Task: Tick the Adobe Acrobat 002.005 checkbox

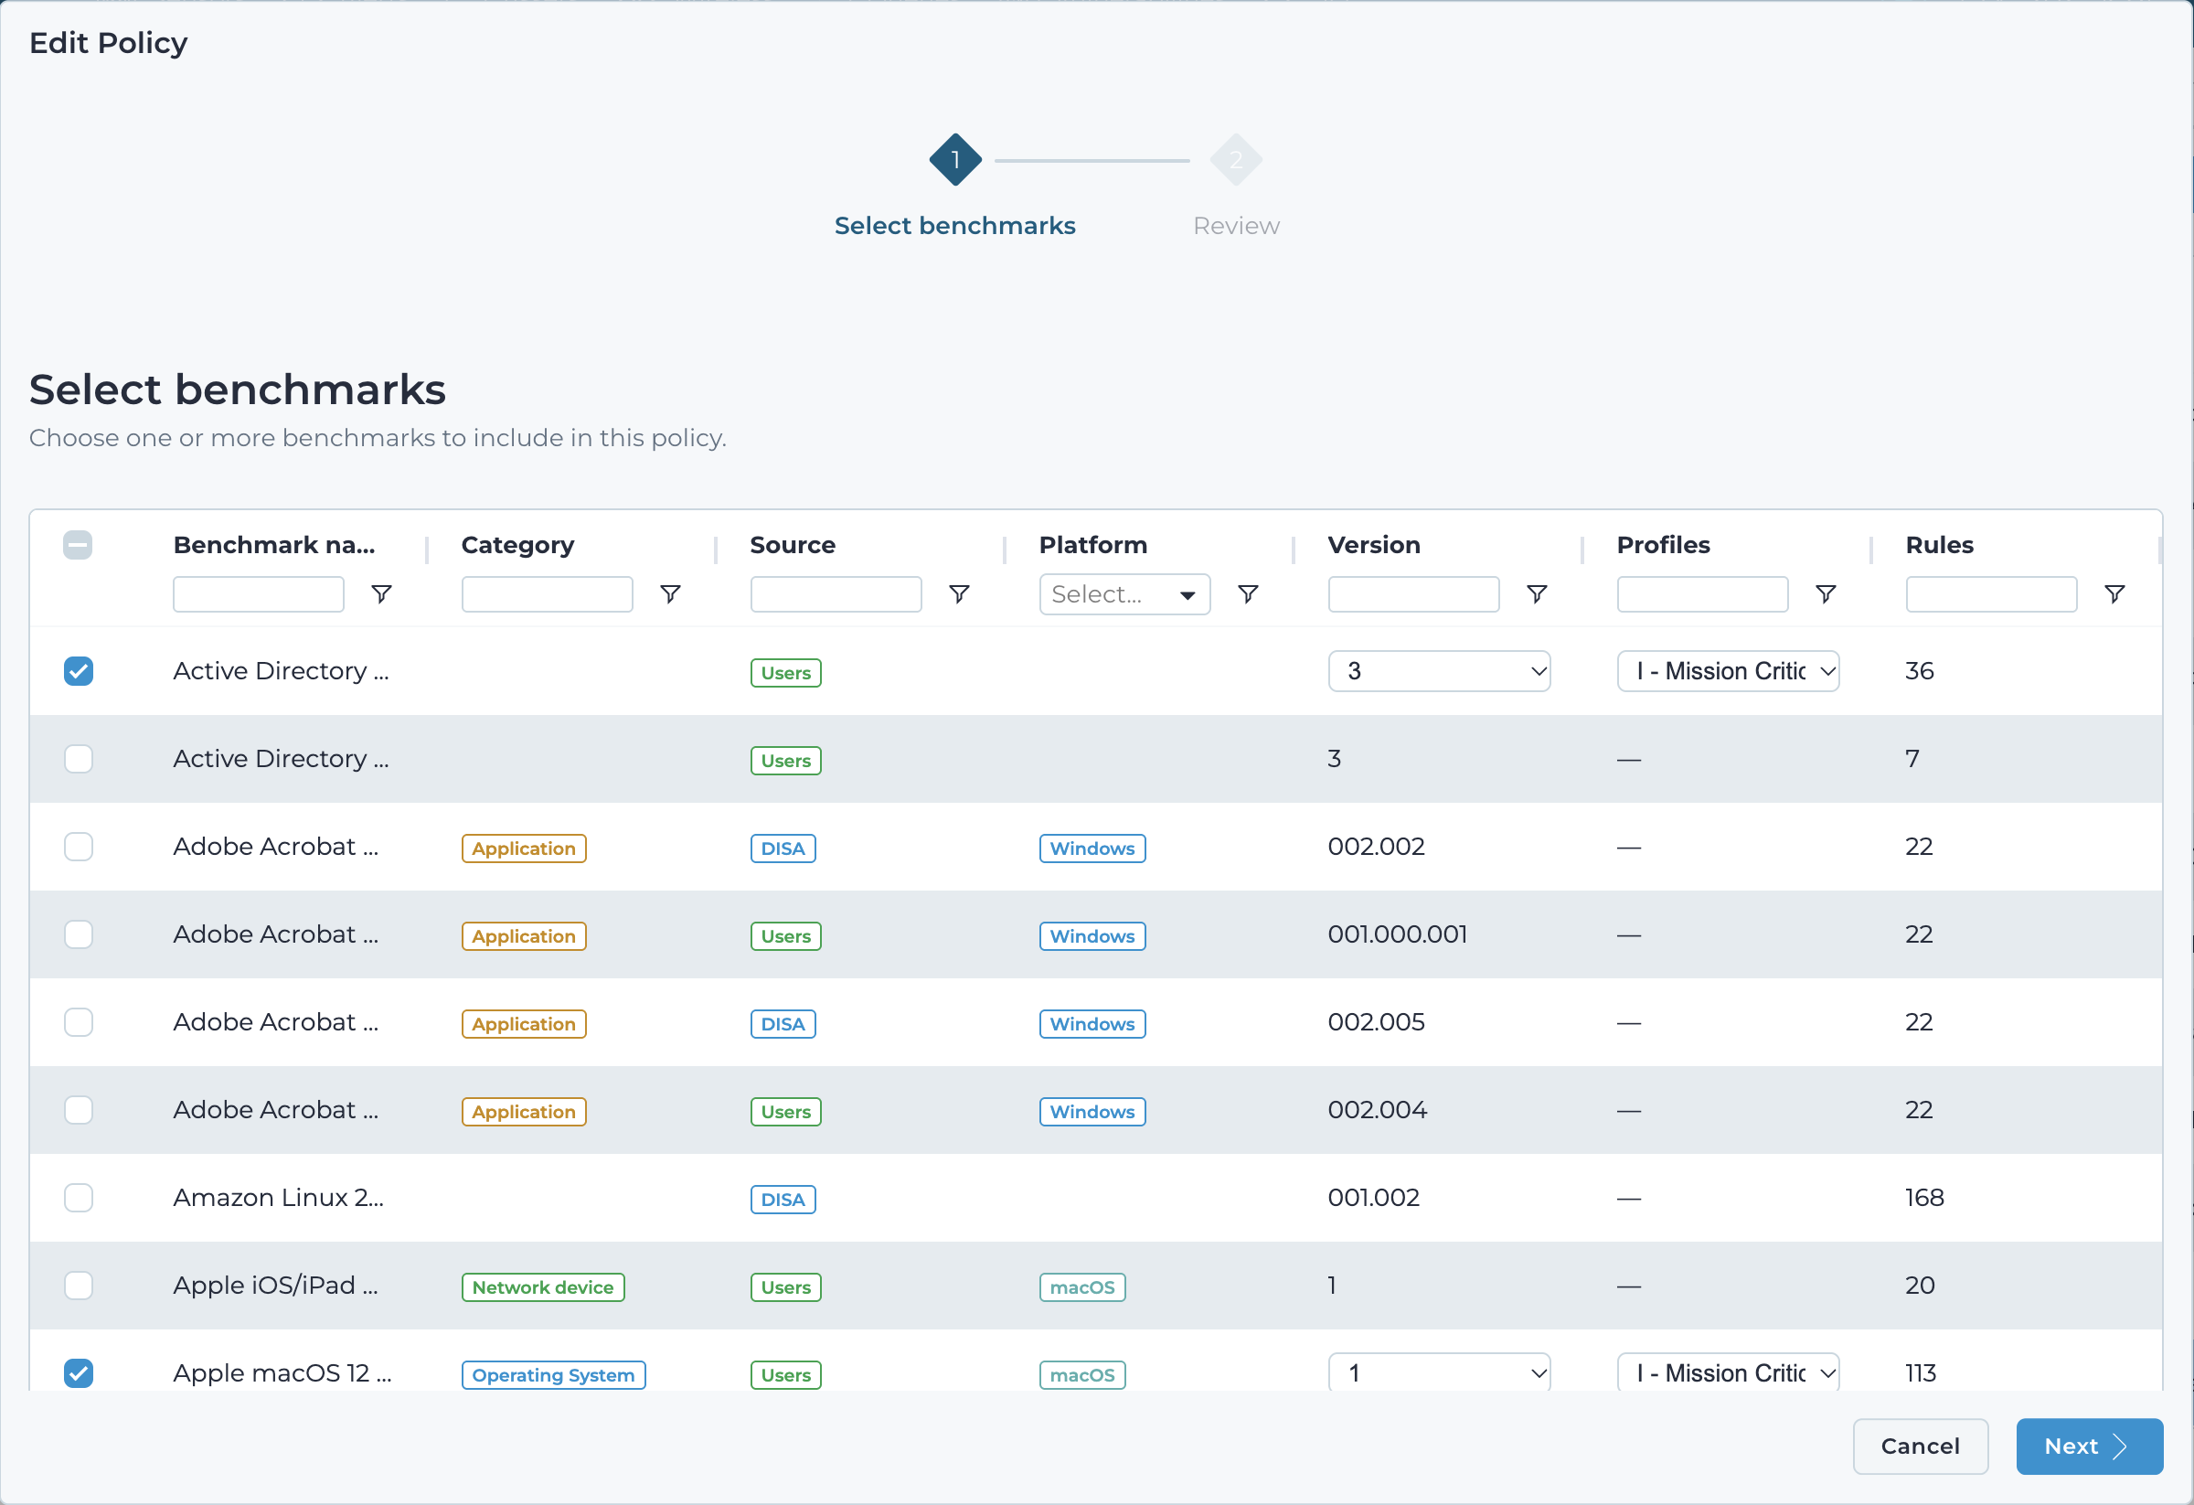Action: point(79,1022)
